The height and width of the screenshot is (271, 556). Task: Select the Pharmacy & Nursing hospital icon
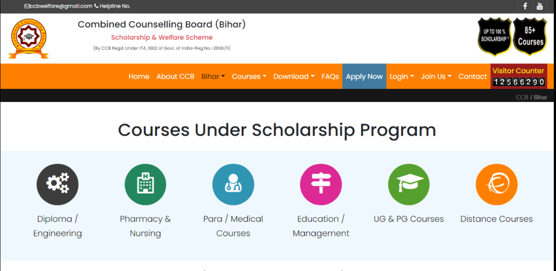tap(146, 185)
